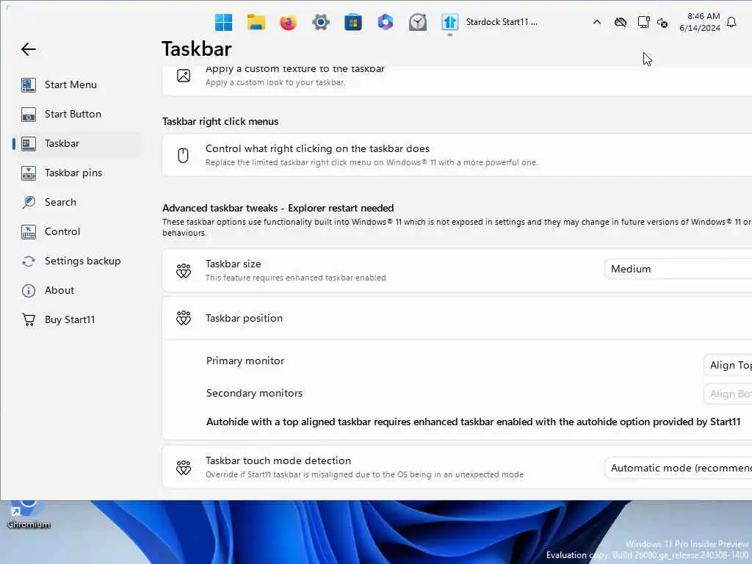Open the Start Button settings section

(x=77, y=114)
